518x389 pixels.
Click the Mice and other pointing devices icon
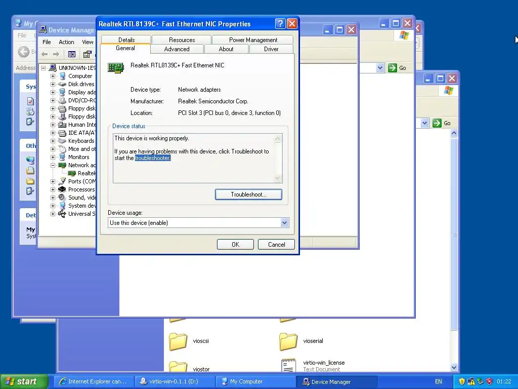(x=62, y=149)
